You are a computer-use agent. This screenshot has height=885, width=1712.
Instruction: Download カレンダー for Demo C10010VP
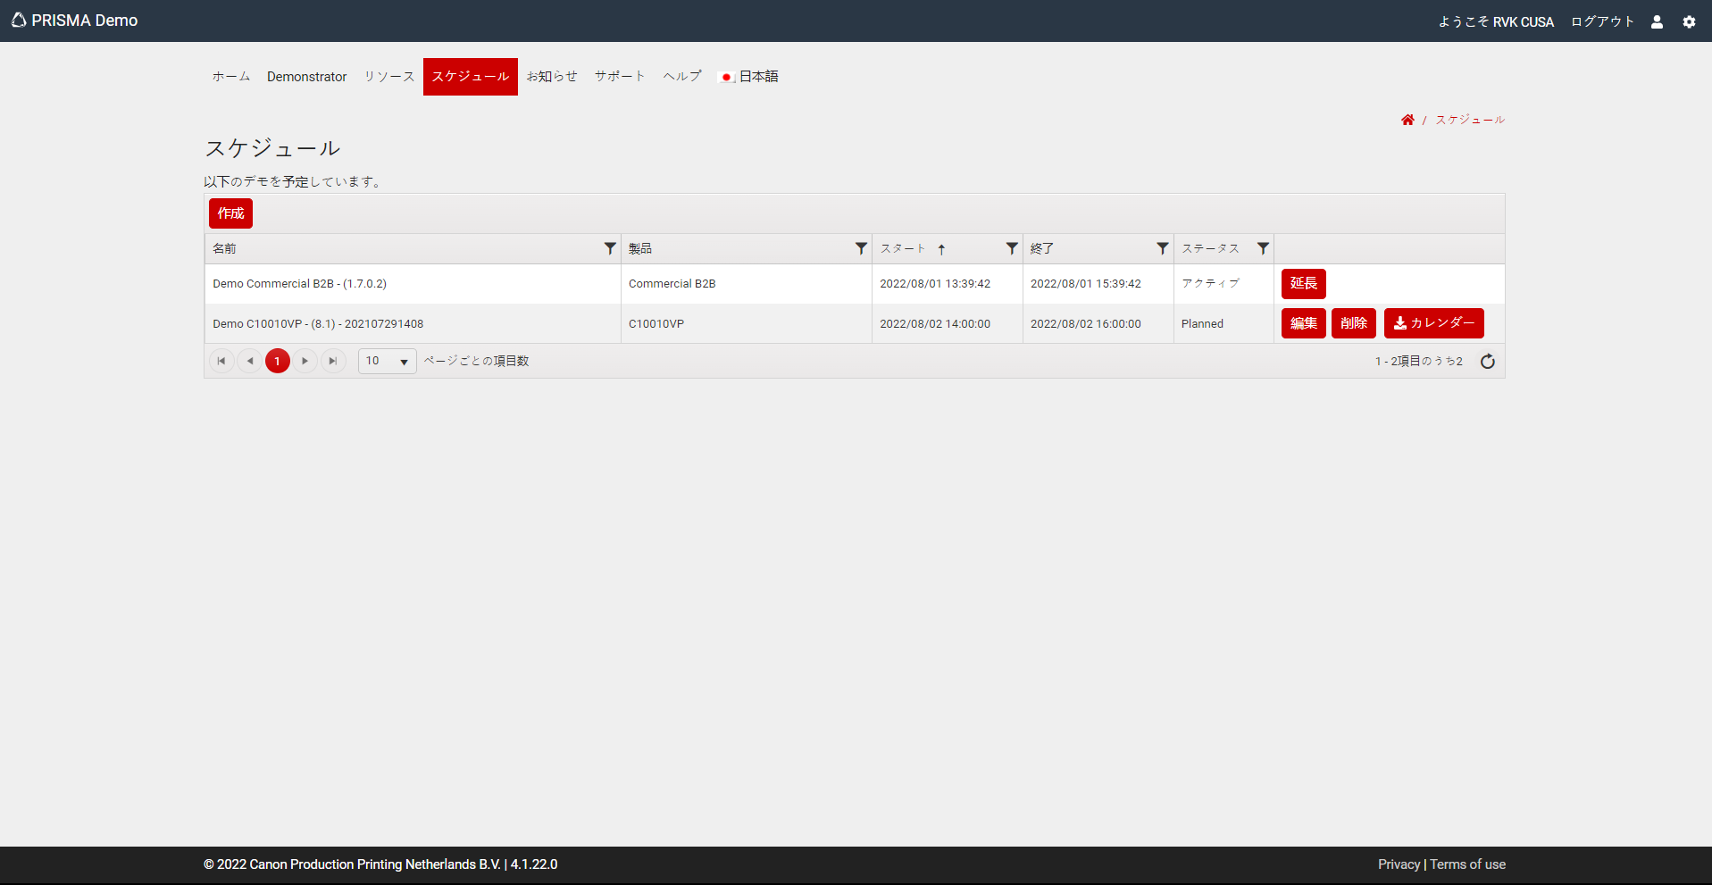coord(1434,323)
